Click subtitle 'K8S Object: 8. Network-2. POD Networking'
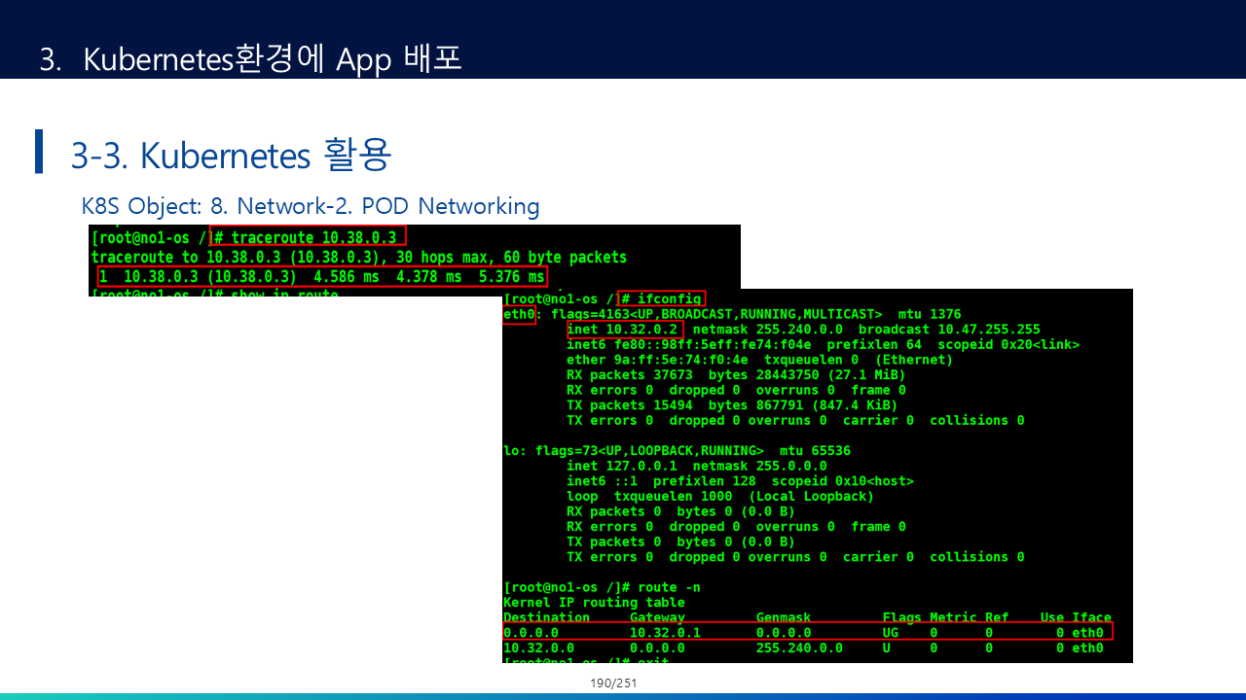Screen dimensions: 1246x700 [x=311, y=206]
